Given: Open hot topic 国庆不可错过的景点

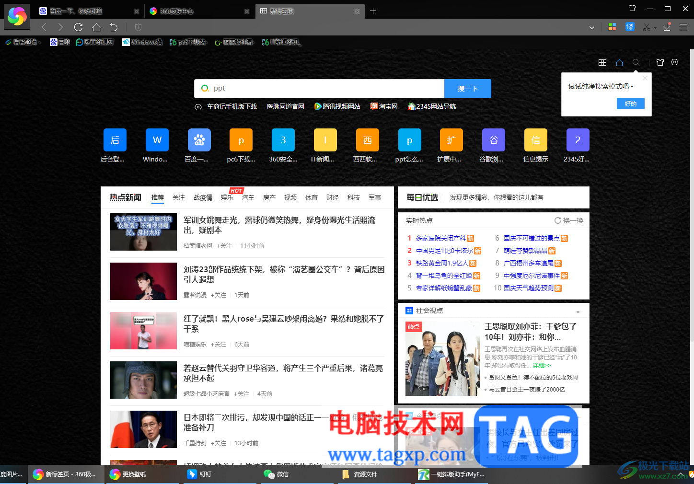Looking at the screenshot, I should tap(532, 238).
